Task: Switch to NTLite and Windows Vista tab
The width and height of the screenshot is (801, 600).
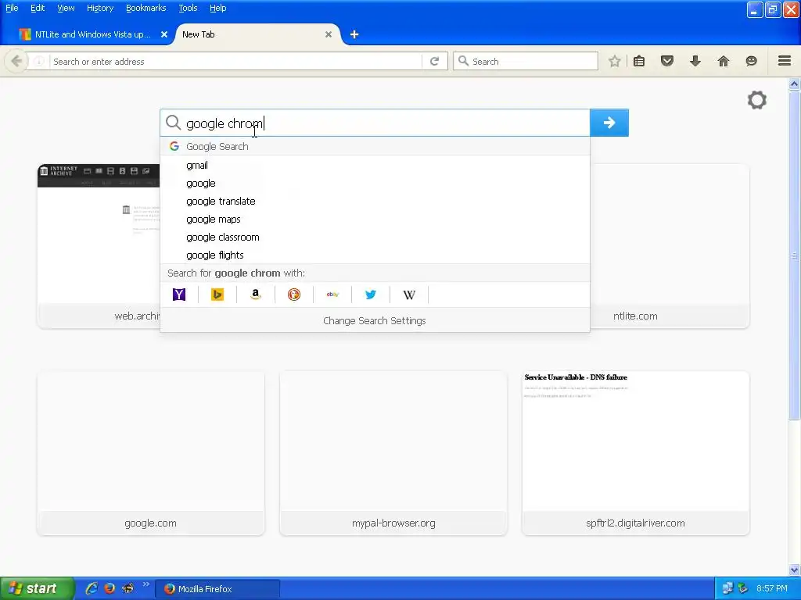Action: pos(93,34)
